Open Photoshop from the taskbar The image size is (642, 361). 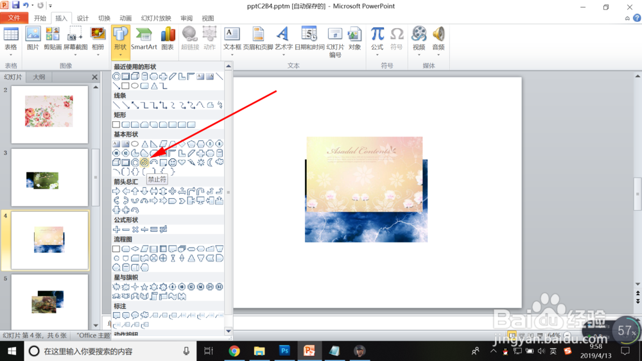(284, 351)
